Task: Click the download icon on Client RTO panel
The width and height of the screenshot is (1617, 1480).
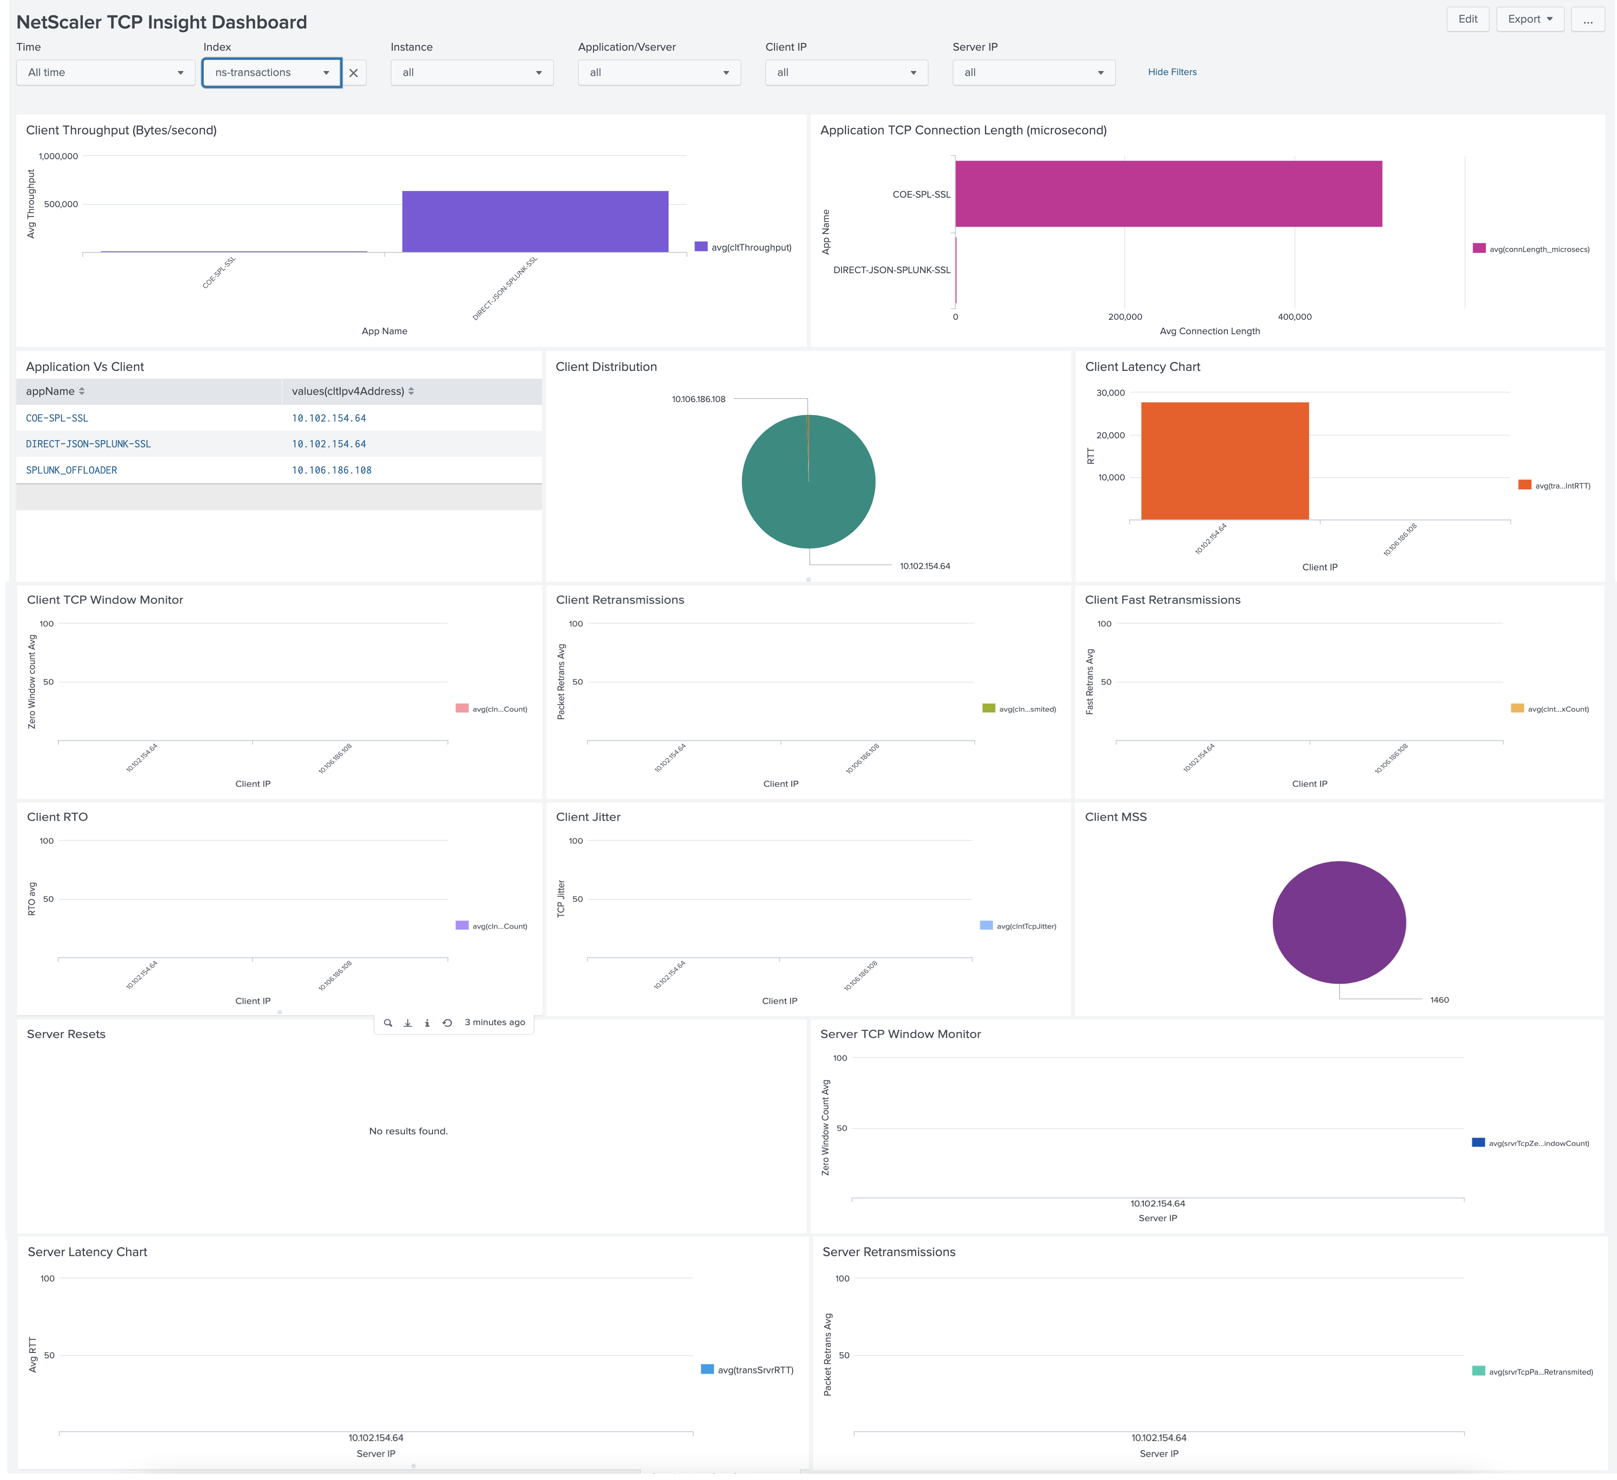Action: [x=408, y=1022]
